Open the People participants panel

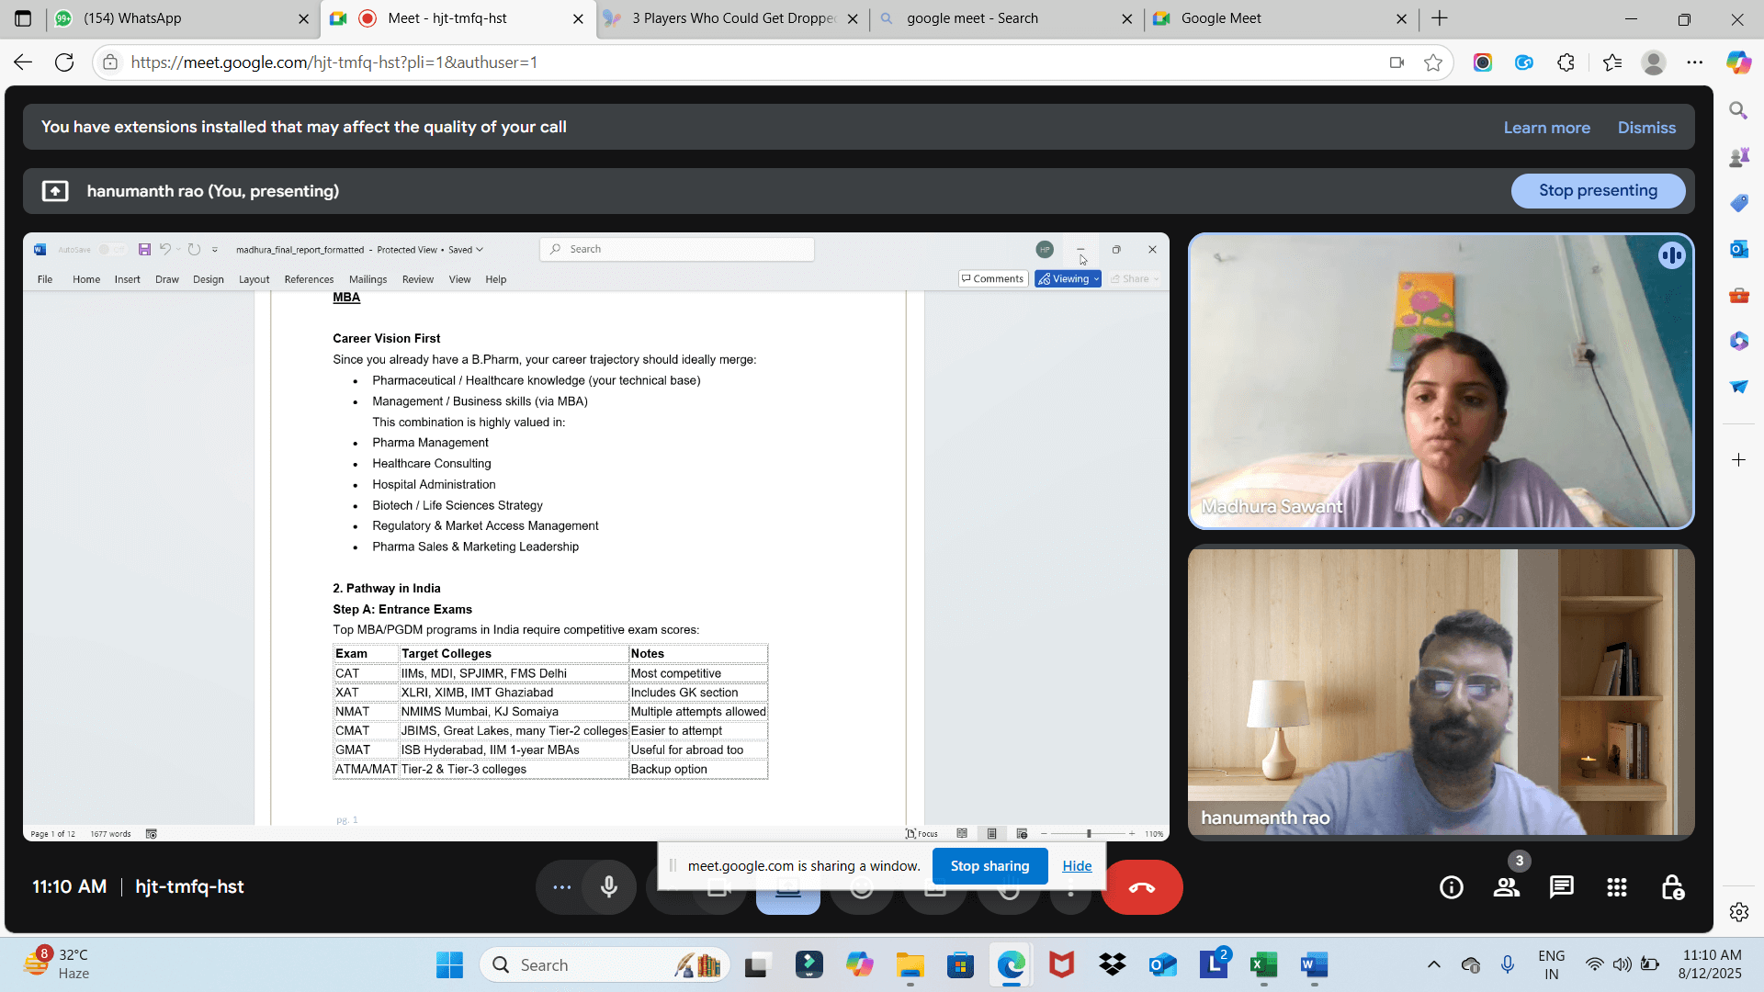(1506, 887)
